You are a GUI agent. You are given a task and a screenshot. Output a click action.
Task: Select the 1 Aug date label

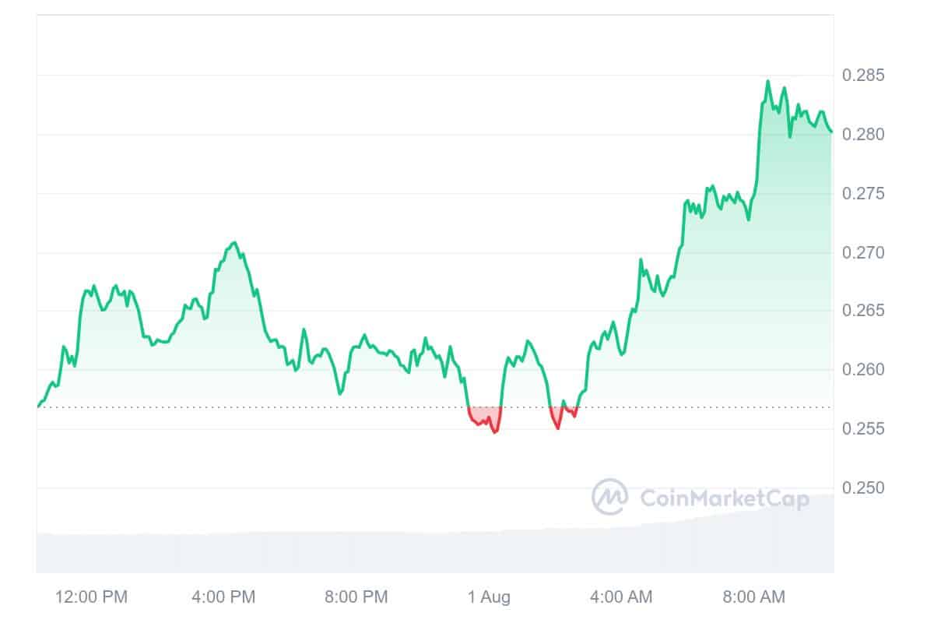coord(489,597)
